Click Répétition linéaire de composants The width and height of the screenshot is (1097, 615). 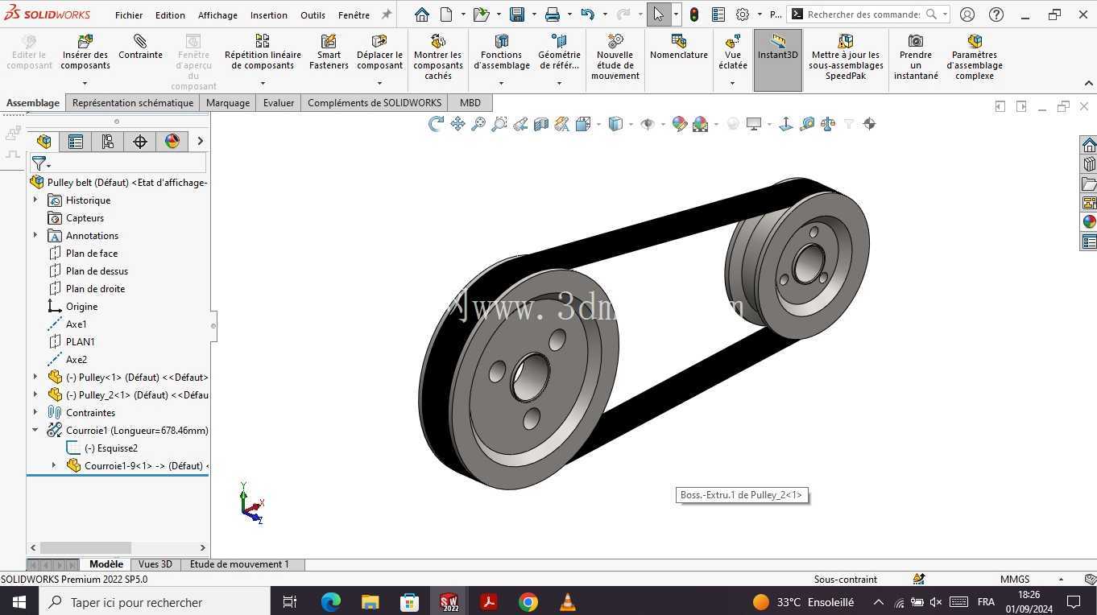pyautogui.click(x=263, y=52)
